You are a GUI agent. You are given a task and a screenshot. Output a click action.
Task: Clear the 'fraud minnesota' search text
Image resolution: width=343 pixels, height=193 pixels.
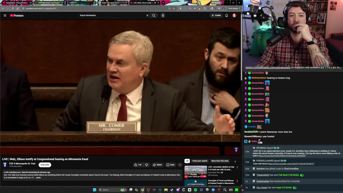tap(147, 15)
